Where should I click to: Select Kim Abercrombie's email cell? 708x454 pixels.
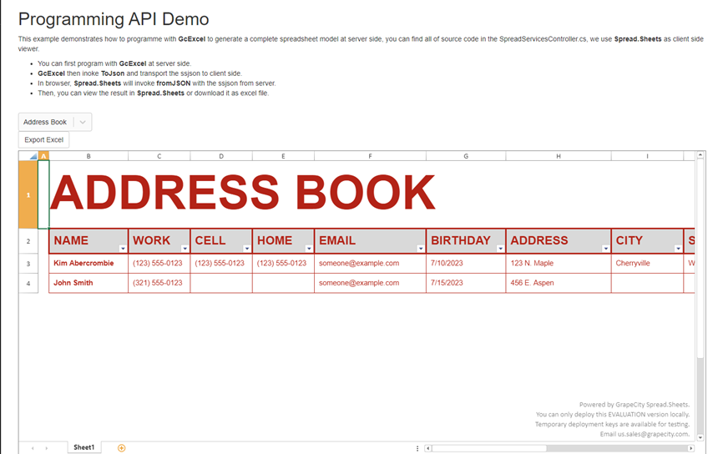[x=370, y=263]
